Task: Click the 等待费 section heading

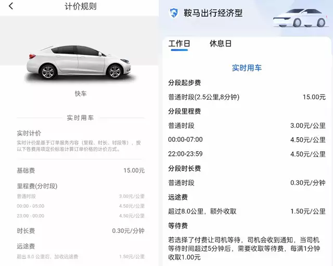Action: 178,225
